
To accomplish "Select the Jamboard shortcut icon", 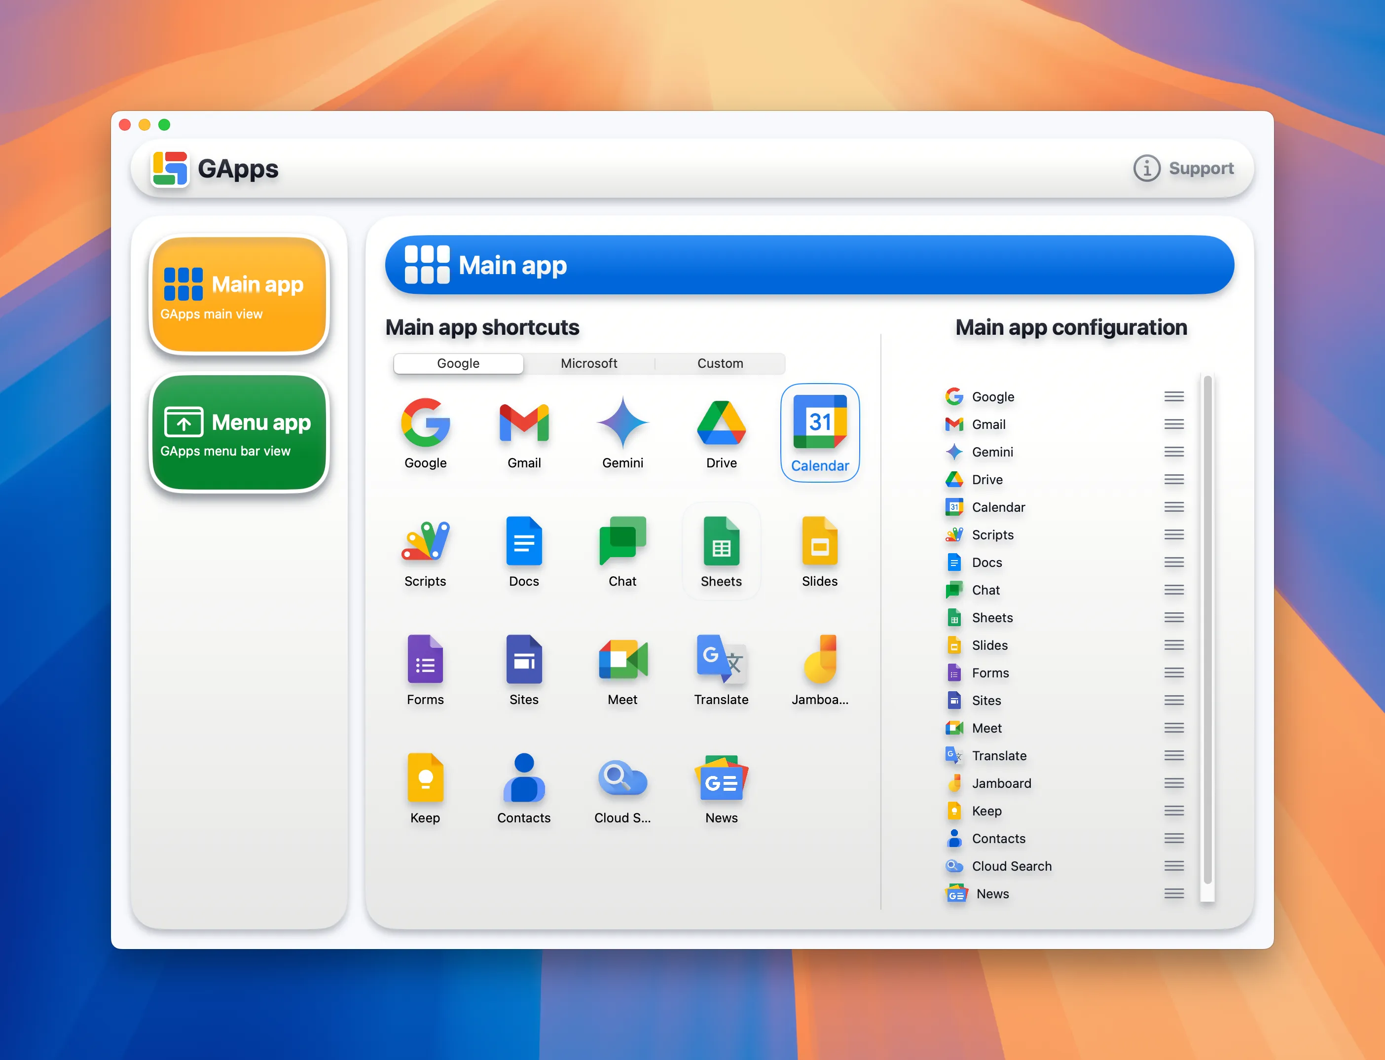I will [819, 660].
